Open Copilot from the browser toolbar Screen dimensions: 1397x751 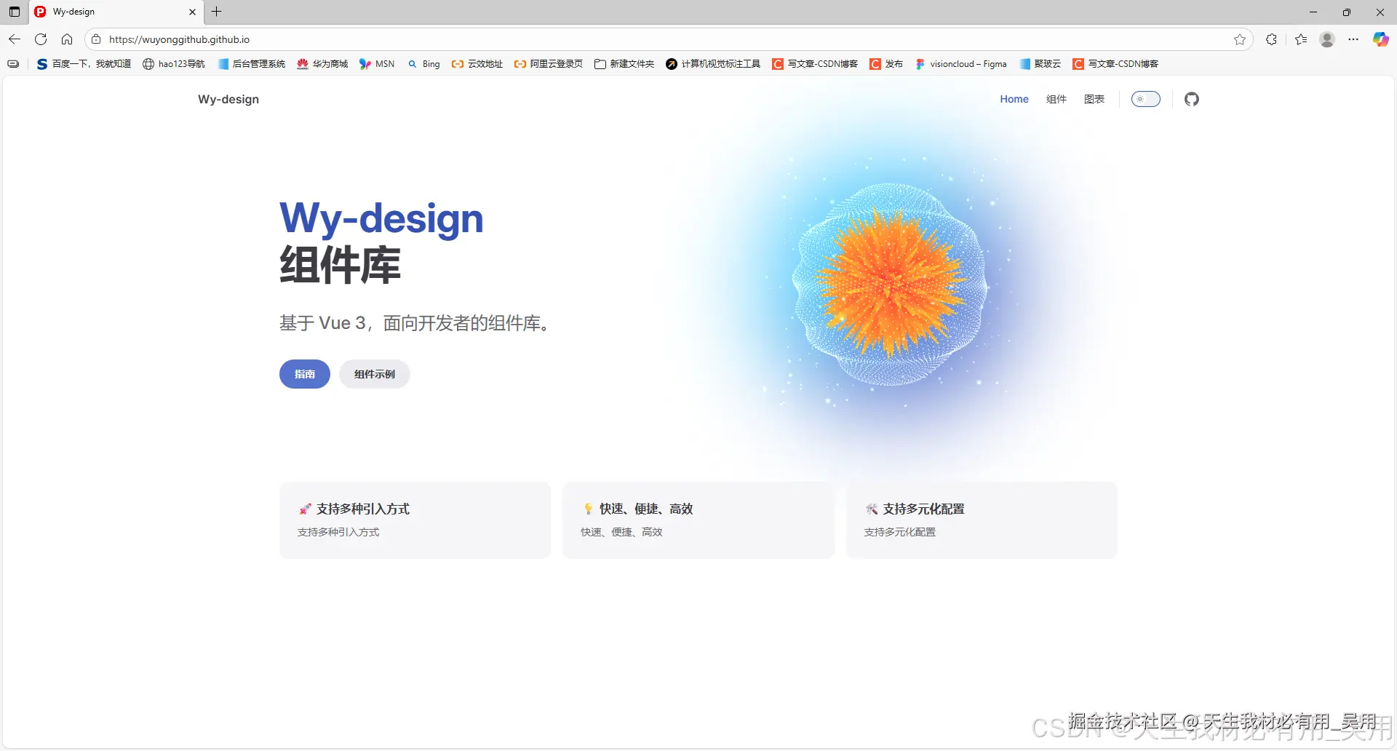click(x=1380, y=39)
